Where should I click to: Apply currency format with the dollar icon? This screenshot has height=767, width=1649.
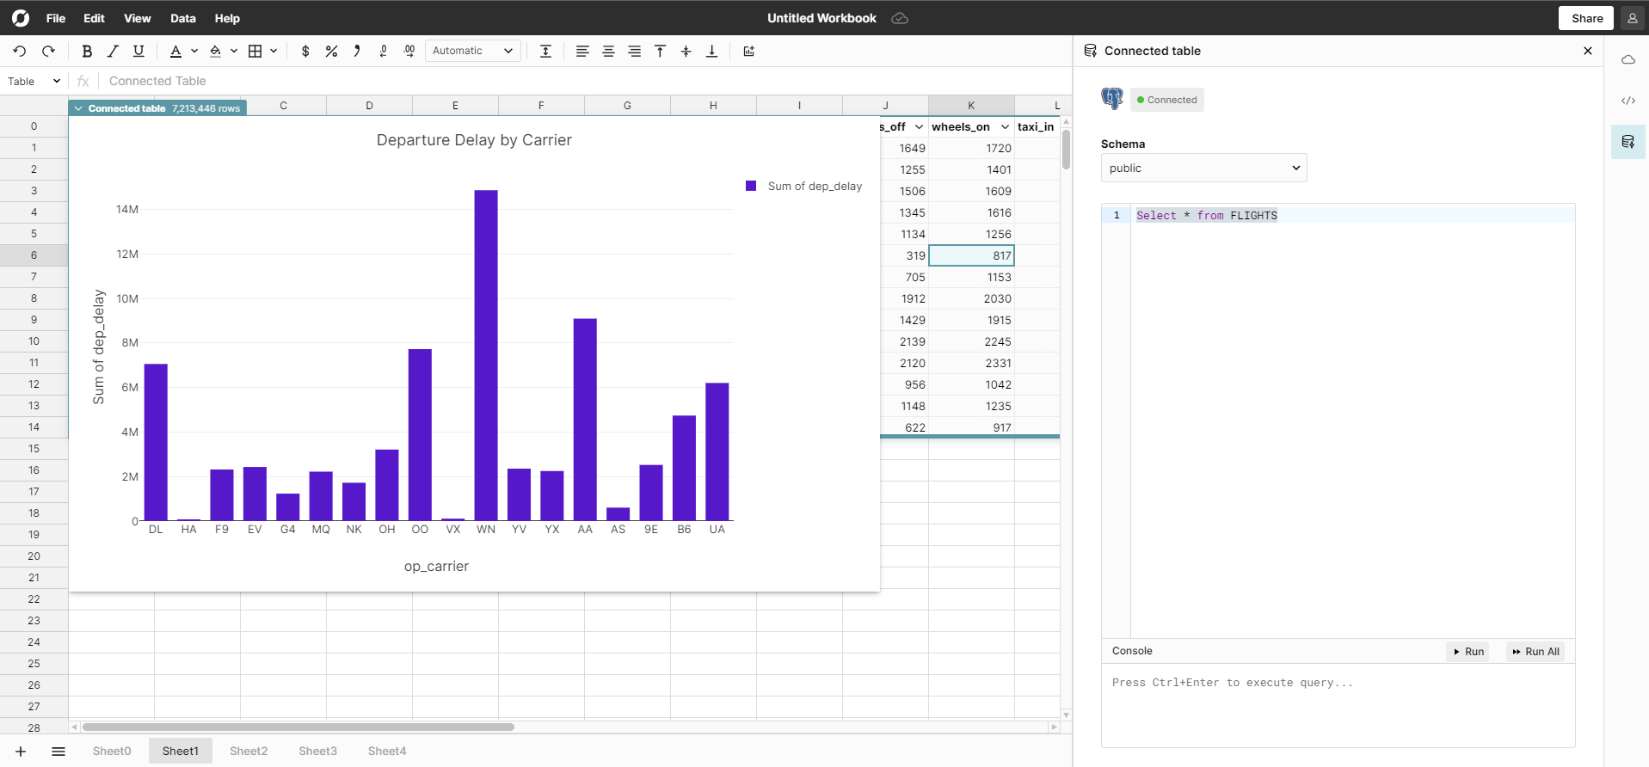click(x=305, y=52)
